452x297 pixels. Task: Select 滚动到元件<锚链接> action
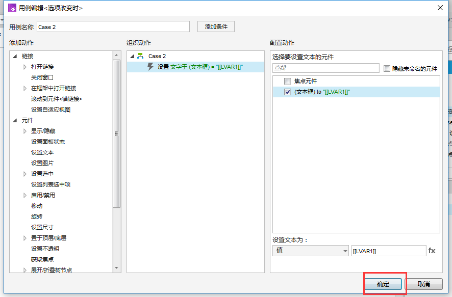57,99
